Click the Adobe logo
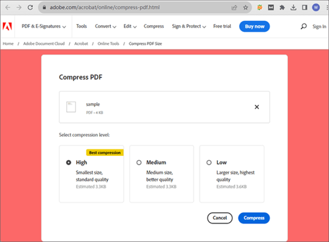This screenshot has width=329, height=242. tap(7, 27)
